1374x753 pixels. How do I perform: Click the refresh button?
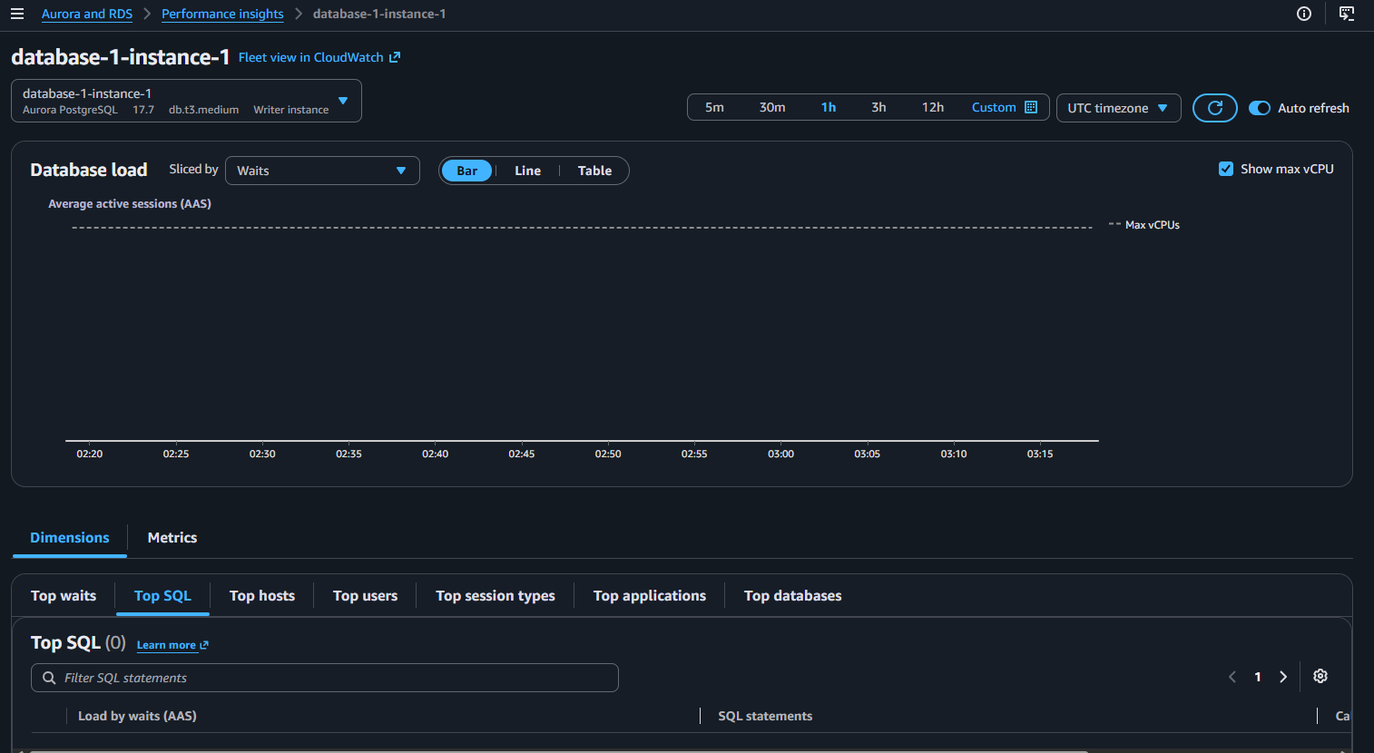pyautogui.click(x=1215, y=108)
